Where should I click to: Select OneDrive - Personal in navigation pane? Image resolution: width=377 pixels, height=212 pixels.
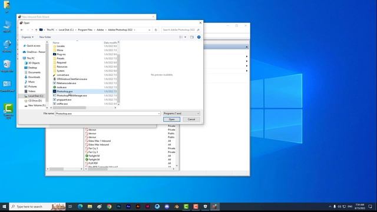(x=34, y=52)
